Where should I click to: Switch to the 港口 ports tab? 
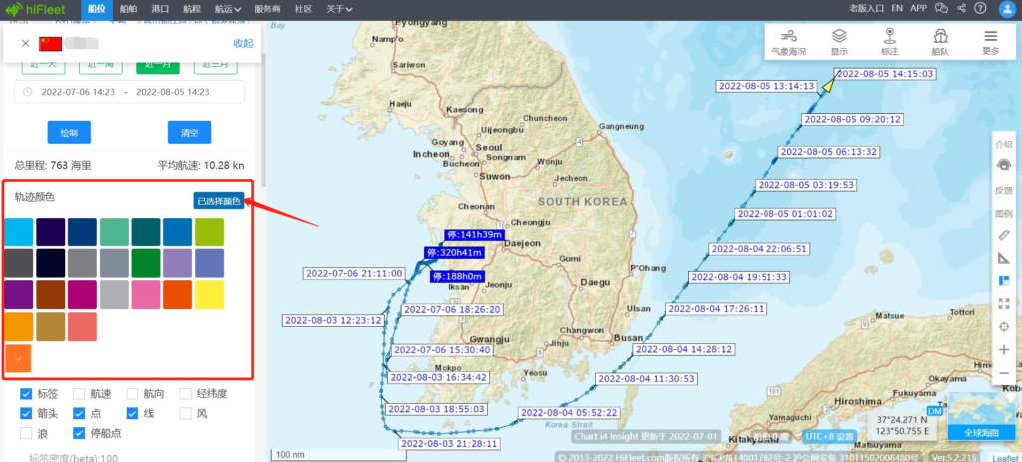pyautogui.click(x=160, y=8)
